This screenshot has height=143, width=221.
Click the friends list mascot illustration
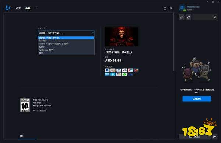(x=196, y=70)
